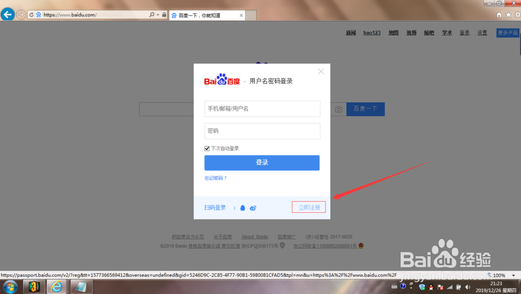The width and height of the screenshot is (521, 294).
Task: Open the 京公网安备 record link
Action: pyautogui.click(x=325, y=246)
